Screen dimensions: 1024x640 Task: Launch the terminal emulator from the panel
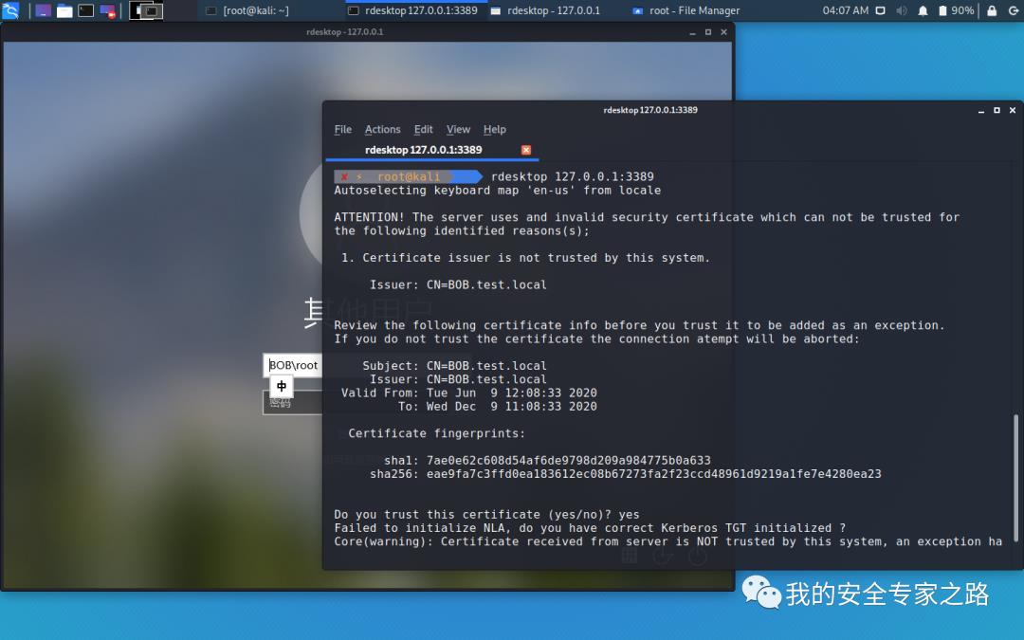(x=85, y=10)
